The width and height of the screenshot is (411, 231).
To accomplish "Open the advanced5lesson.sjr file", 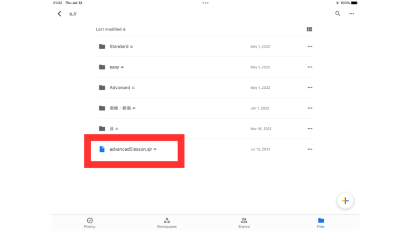I will coord(131,149).
